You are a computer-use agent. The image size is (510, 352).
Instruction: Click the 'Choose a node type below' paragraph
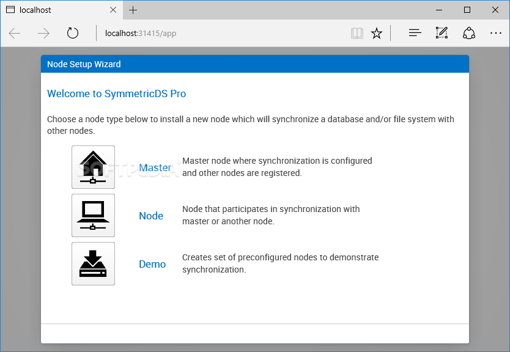click(251, 125)
